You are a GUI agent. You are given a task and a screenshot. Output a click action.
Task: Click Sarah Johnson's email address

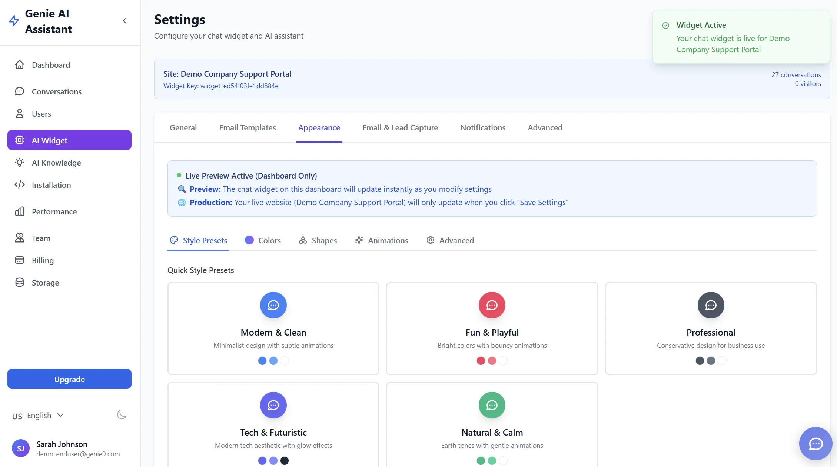pos(78,454)
